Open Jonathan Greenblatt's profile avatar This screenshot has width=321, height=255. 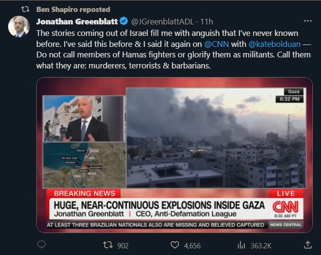pyautogui.click(x=19, y=27)
